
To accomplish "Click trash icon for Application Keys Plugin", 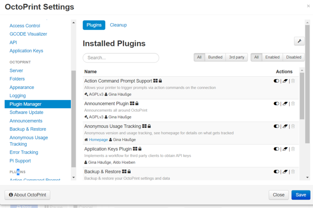I will point(293,149).
